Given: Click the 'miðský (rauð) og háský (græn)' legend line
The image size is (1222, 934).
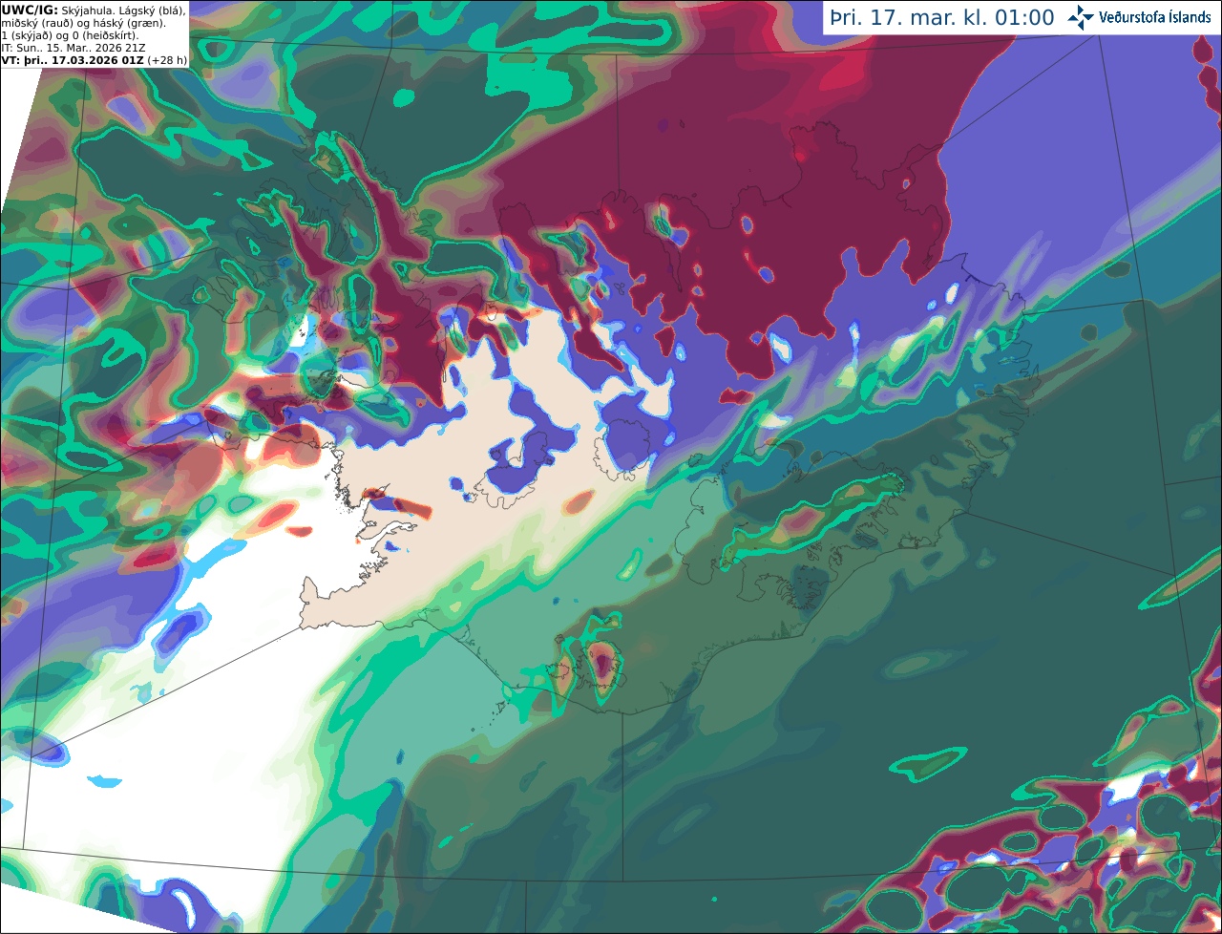Looking at the screenshot, I should pos(83,22).
